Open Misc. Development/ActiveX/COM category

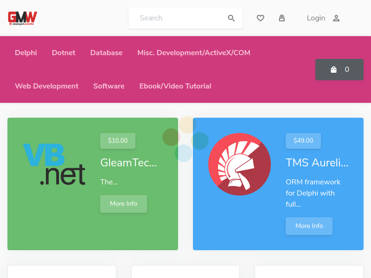[x=194, y=53]
